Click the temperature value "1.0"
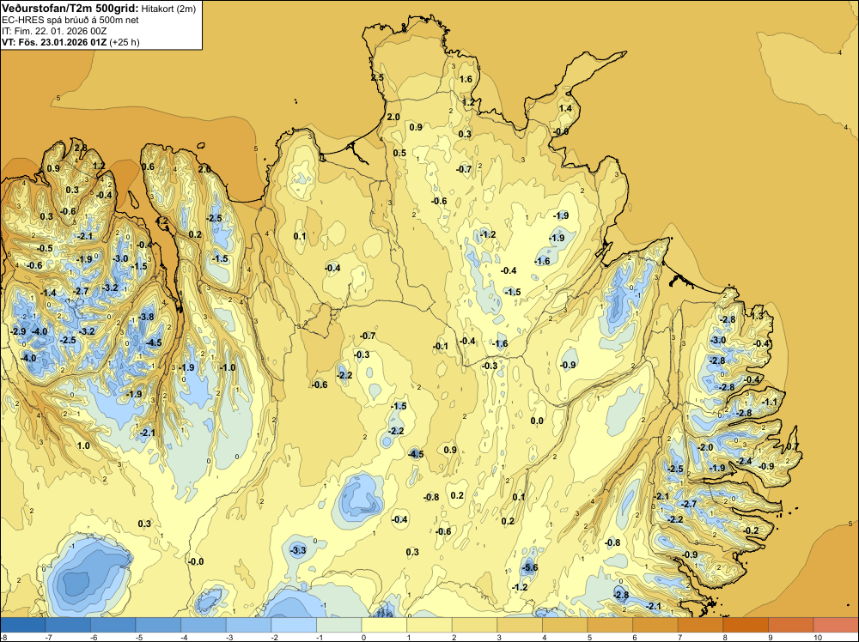The height and width of the screenshot is (642, 859). (82, 445)
